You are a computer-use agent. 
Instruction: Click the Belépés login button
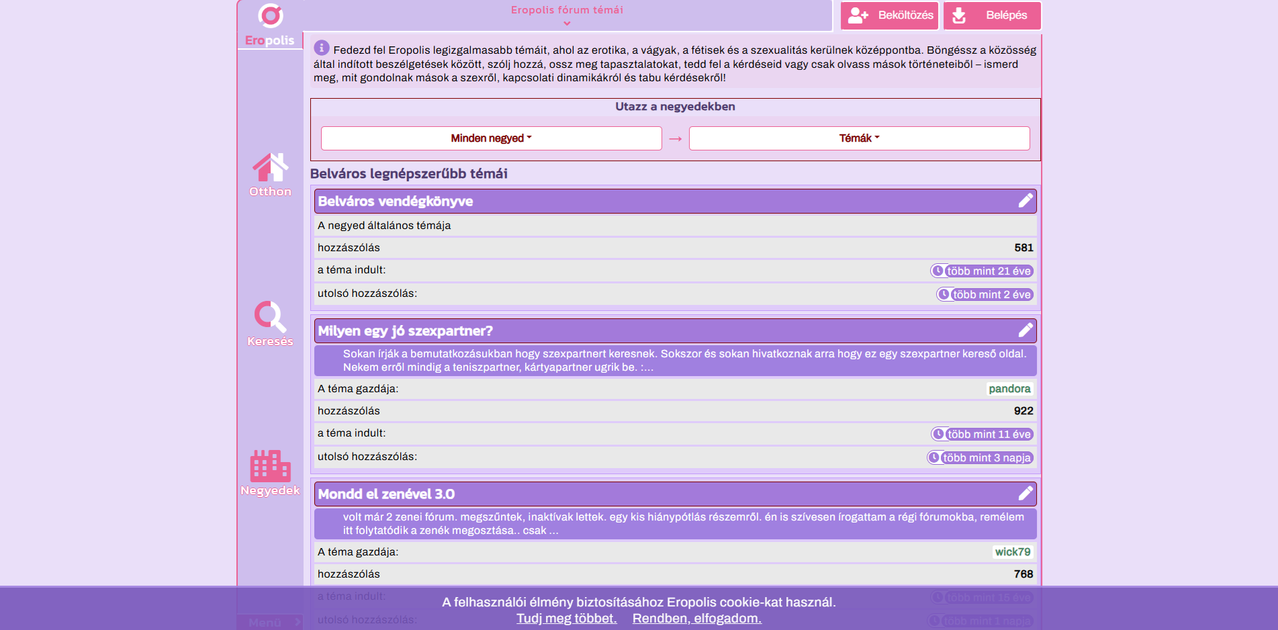(992, 15)
